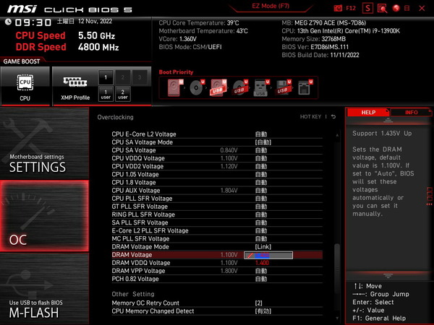Screen dimensions: 434x325
Task: Select the PCH 0.82 Voltage row
Action: tap(217, 279)
